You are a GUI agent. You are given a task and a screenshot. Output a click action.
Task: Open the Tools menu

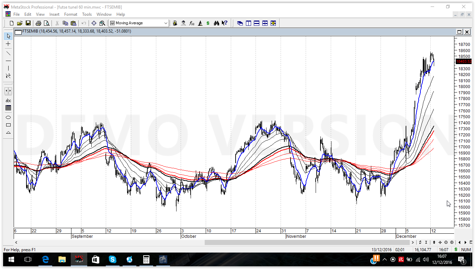click(x=87, y=14)
